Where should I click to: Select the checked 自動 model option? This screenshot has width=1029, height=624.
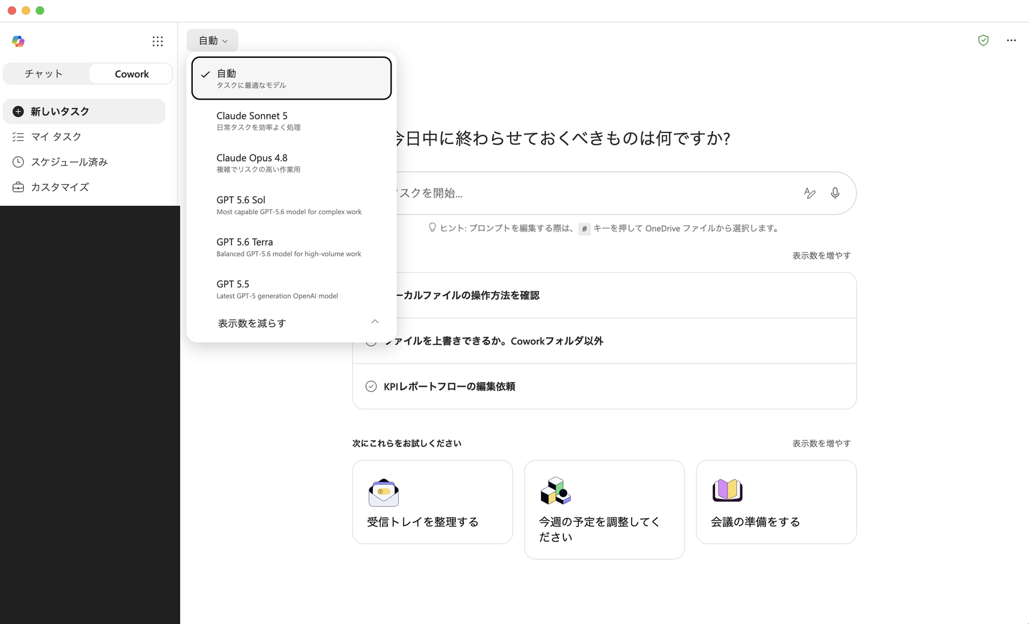coord(291,78)
